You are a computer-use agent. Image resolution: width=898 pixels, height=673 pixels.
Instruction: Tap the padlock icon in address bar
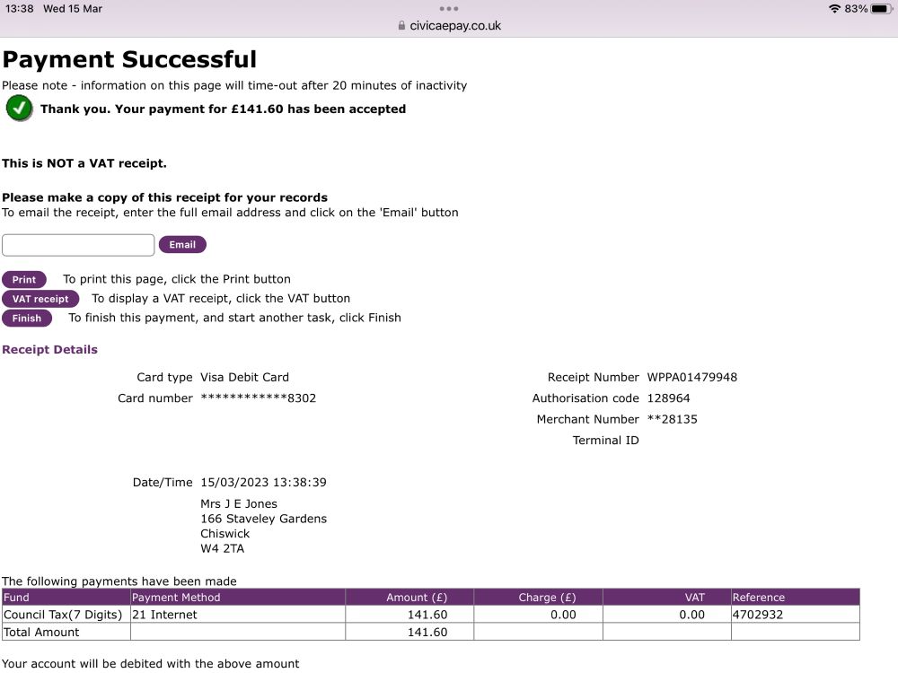401,26
